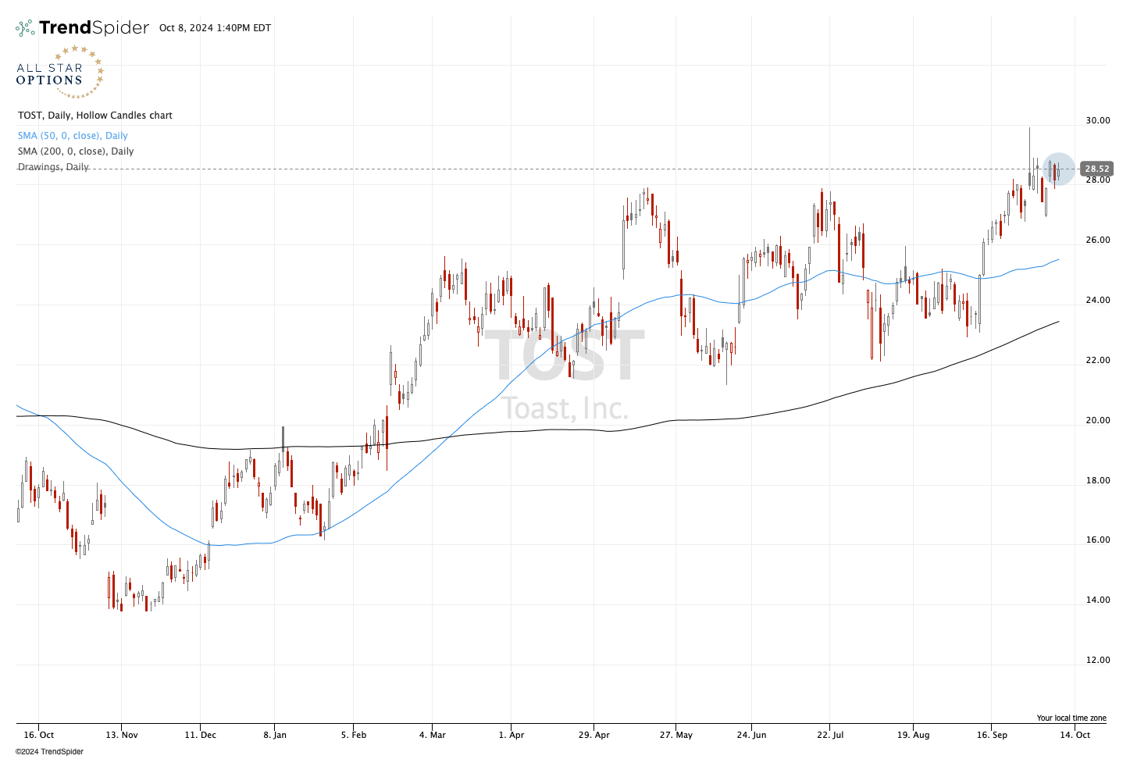The image size is (1130, 759).
Task: Click the 'Your local time zone' note
Action: pyautogui.click(x=1071, y=718)
